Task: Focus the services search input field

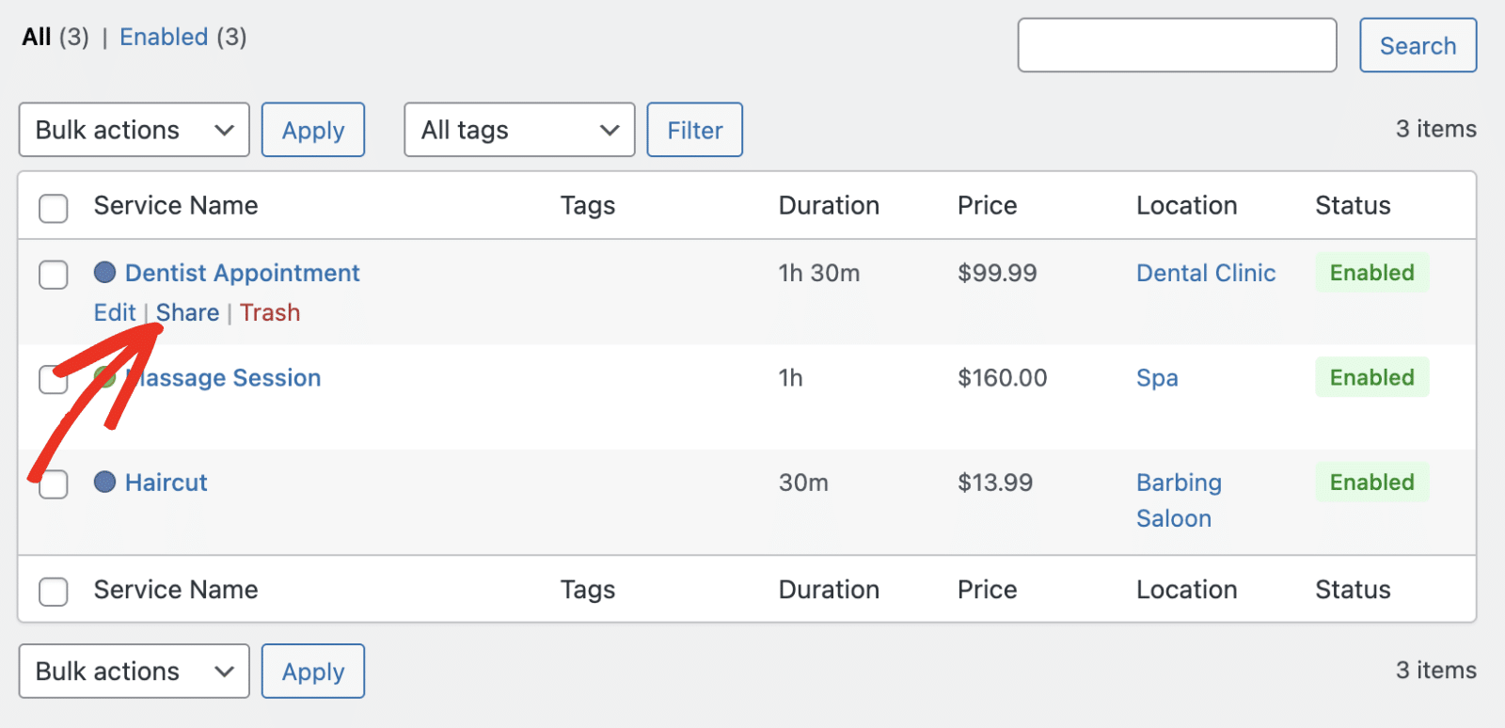Action: tap(1177, 45)
